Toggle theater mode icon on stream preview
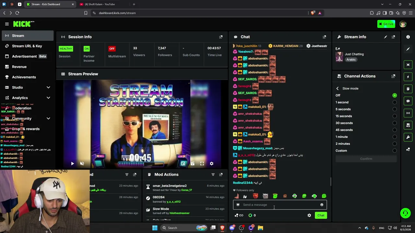Image resolution: width=415 pixels, height=233 pixels. point(193,164)
